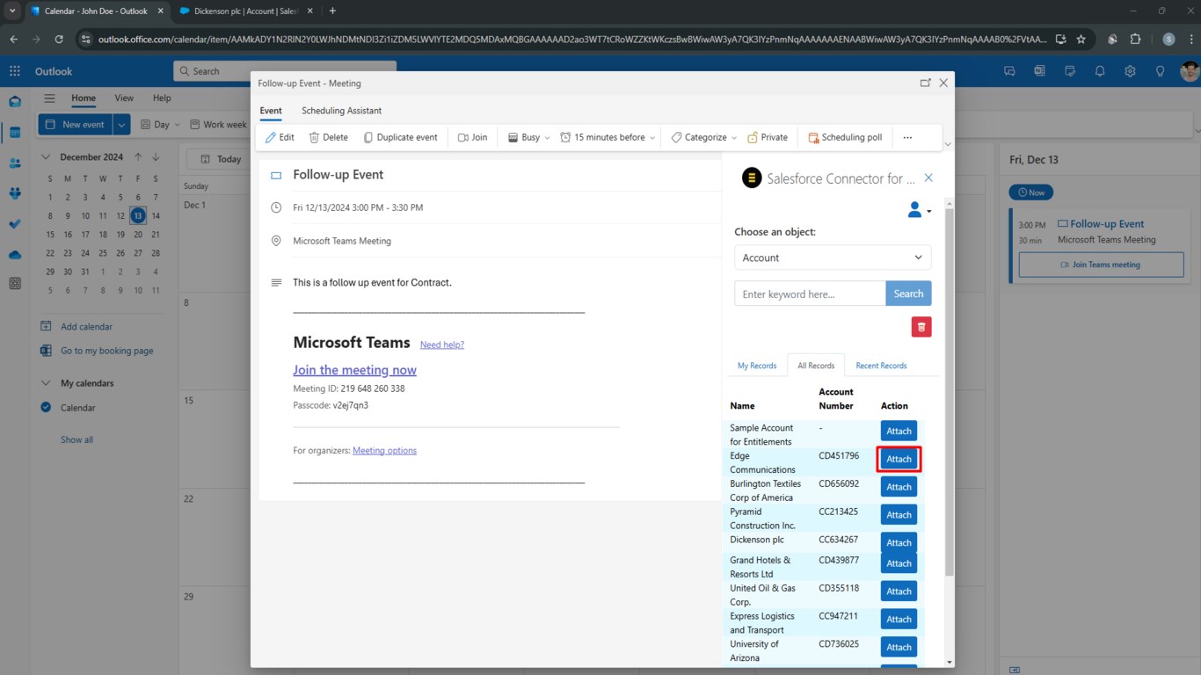Click Join the meeting now link
This screenshot has height=675, width=1201.
(354, 370)
